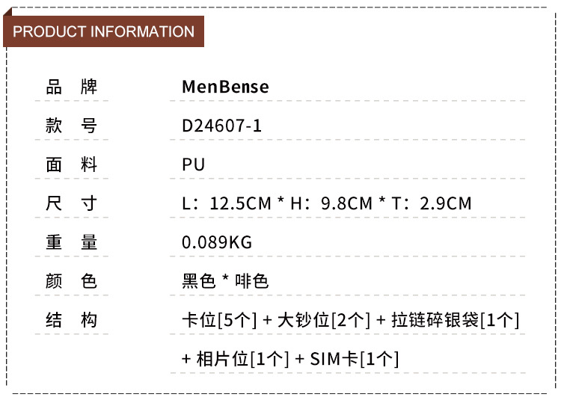Image resolution: width=561 pixels, height=412 pixels.
Task: Click the 款号 row label
Action: (x=72, y=126)
